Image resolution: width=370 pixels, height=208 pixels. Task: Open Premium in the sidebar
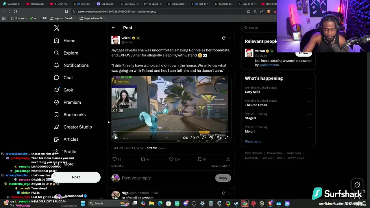point(68,102)
